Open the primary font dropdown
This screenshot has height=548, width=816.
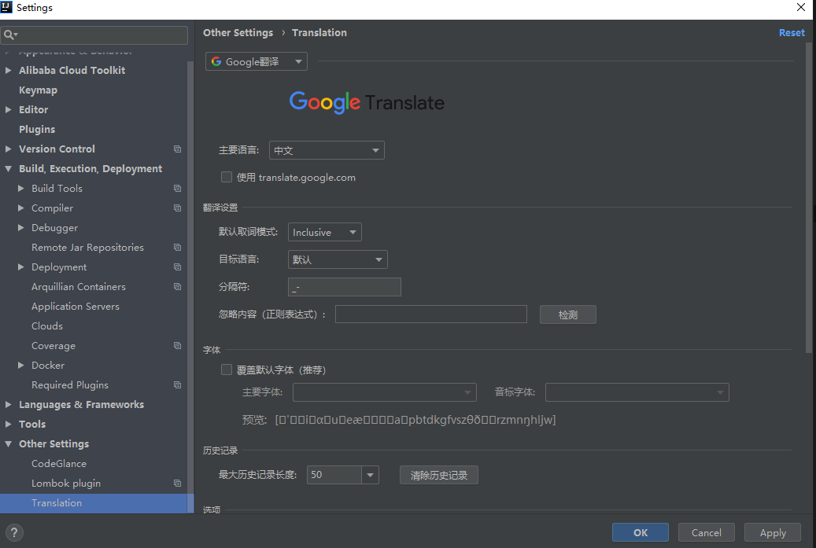coord(385,392)
